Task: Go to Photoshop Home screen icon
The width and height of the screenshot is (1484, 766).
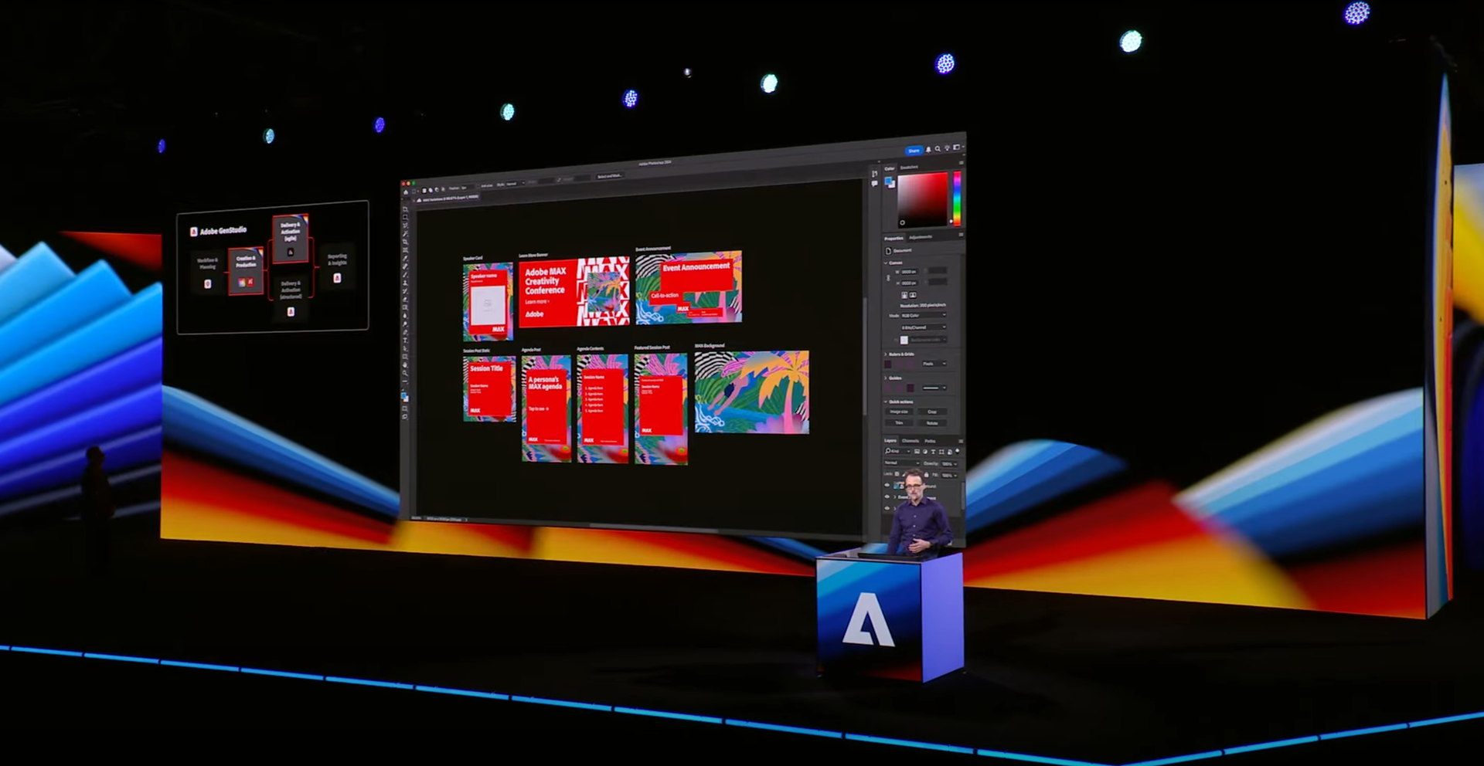Action: tap(406, 192)
